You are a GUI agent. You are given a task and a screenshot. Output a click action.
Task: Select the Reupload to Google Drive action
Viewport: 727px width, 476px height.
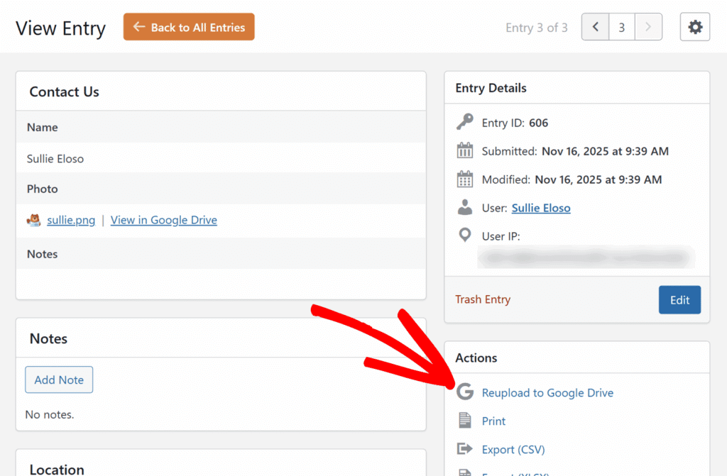pos(547,392)
